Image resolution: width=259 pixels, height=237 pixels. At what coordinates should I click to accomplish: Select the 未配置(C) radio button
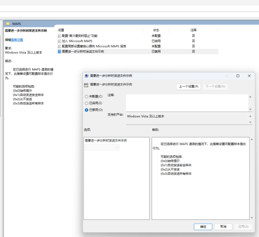87,96
